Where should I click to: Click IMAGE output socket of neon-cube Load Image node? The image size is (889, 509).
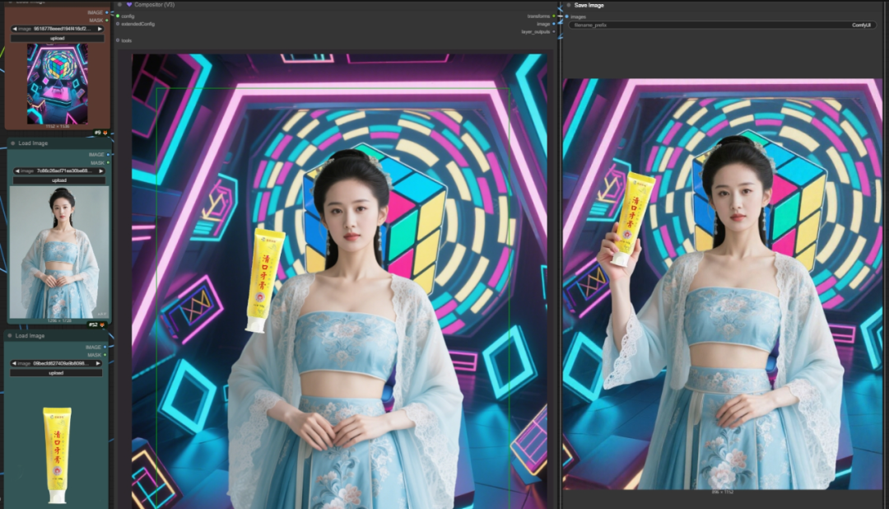tap(107, 12)
